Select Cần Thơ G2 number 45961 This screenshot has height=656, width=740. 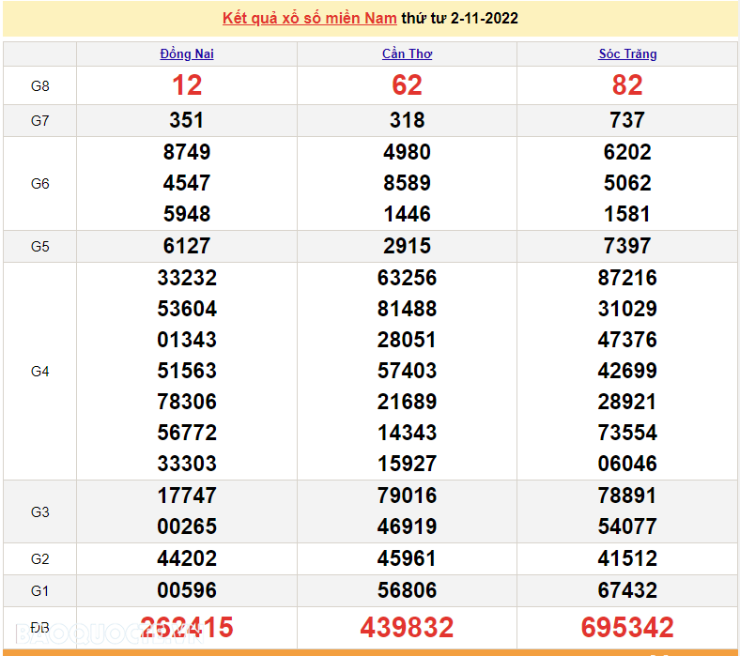coord(407,558)
